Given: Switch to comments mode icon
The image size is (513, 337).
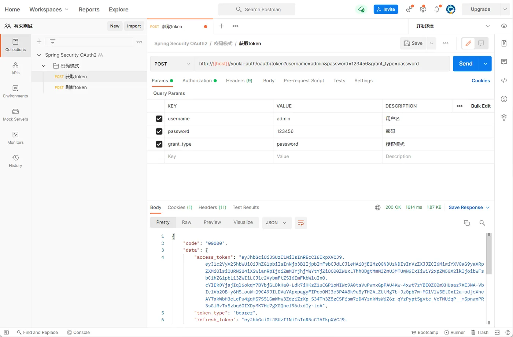Looking at the screenshot, I should click(481, 43).
